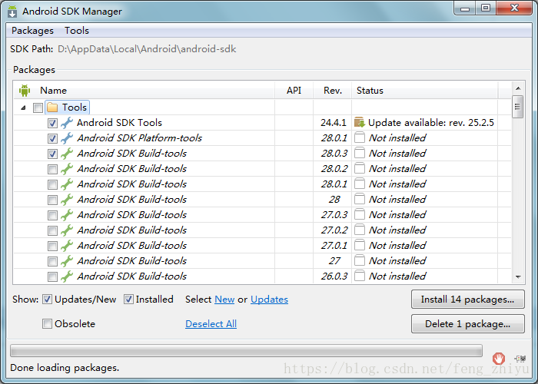Image resolution: width=538 pixels, height=384 pixels.
Task: Enable the Obsolete checkbox
Action: pos(47,324)
